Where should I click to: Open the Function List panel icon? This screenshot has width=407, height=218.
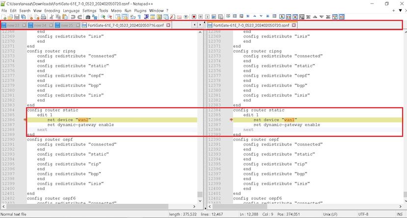coord(172,17)
